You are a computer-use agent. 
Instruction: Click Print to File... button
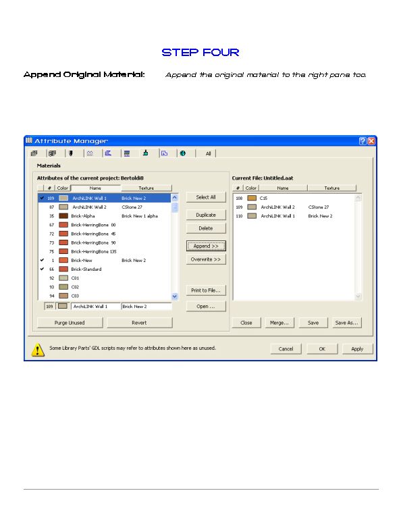click(206, 290)
